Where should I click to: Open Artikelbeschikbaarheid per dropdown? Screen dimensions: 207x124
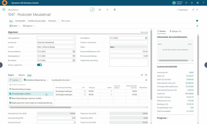tap(36, 80)
